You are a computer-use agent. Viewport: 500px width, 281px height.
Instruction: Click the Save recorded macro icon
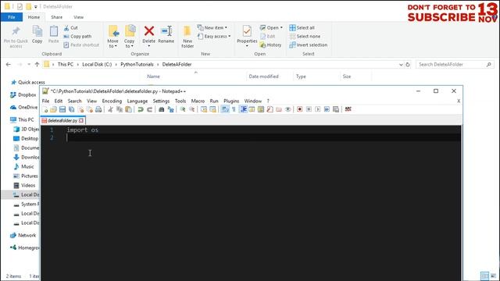pyautogui.click(x=336, y=109)
